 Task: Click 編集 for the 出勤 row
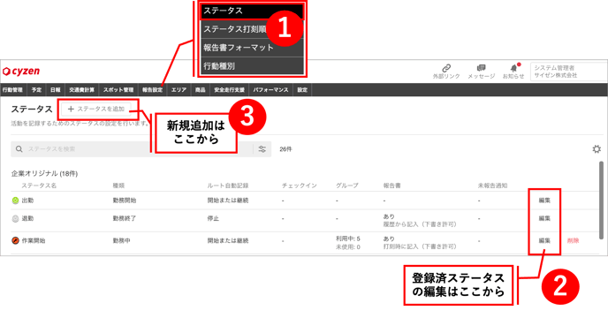544,201
